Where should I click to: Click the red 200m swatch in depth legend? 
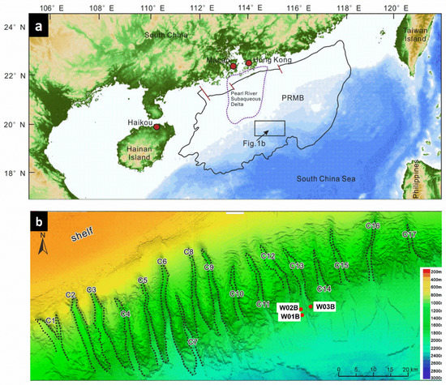pyautogui.click(x=427, y=272)
